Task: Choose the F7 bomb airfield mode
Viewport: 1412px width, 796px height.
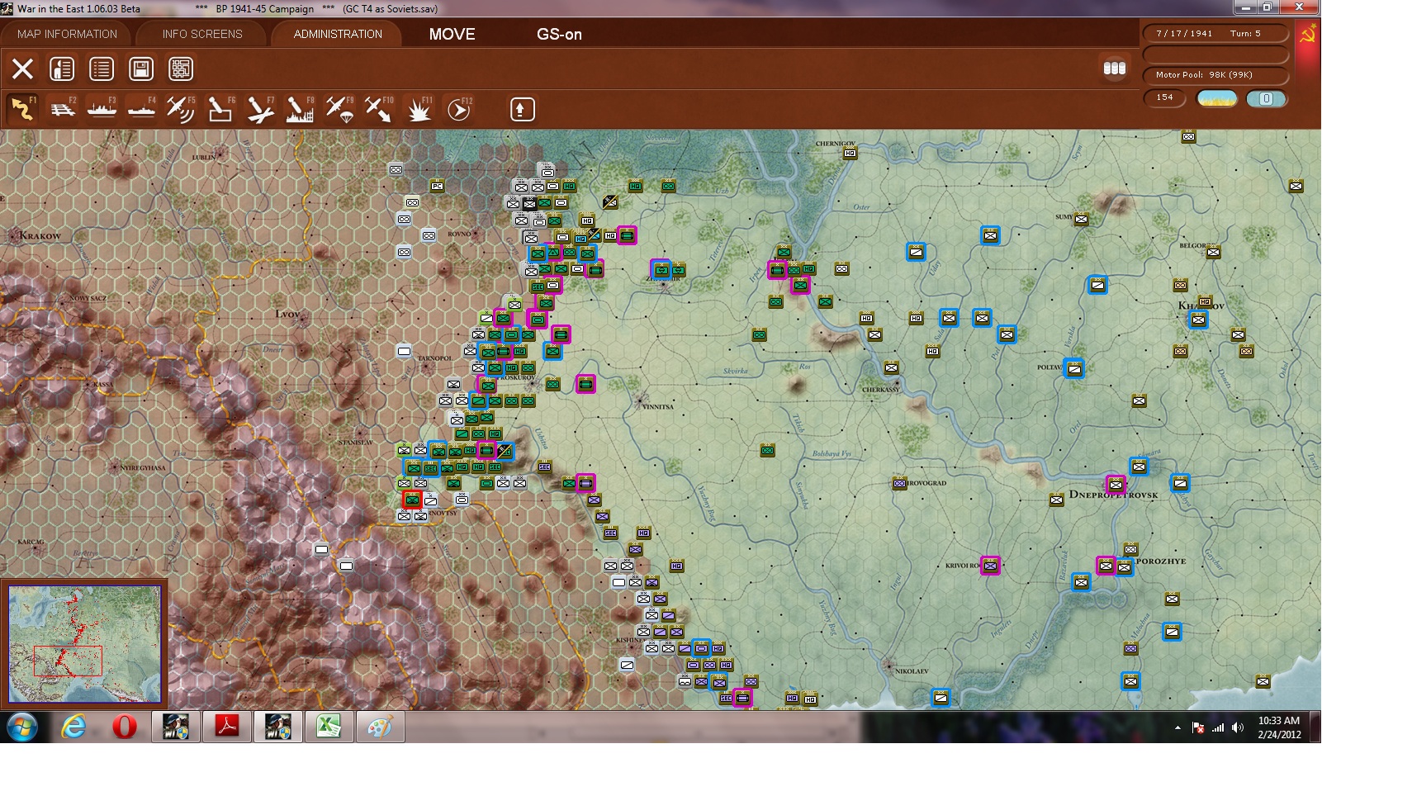Action: [x=260, y=109]
